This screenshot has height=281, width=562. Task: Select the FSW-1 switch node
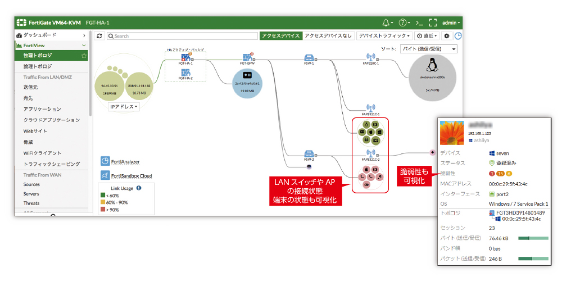tap(309, 58)
